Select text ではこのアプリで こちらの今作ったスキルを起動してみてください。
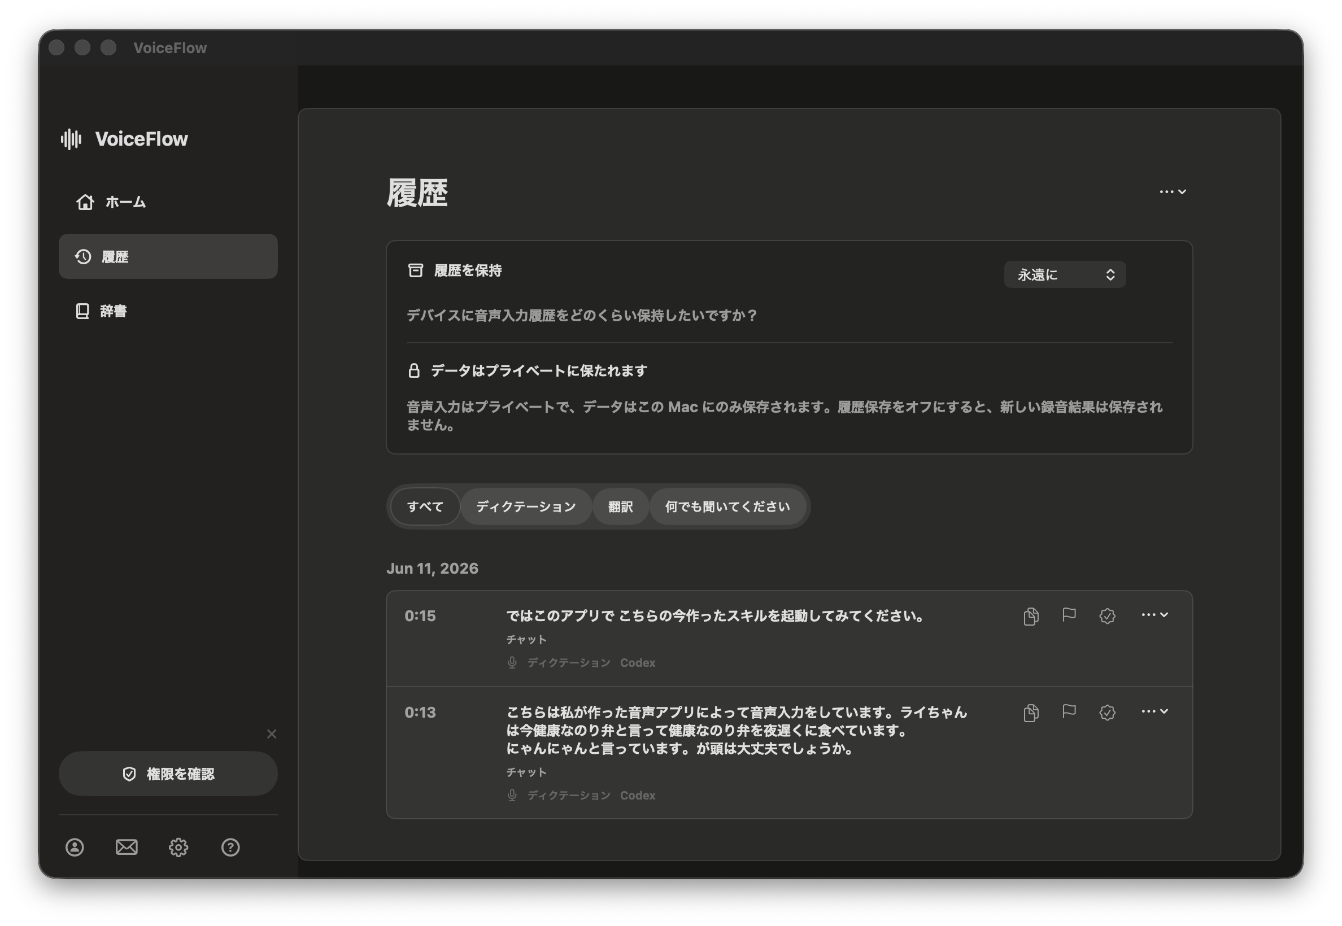The width and height of the screenshot is (1342, 926). [x=715, y=615]
